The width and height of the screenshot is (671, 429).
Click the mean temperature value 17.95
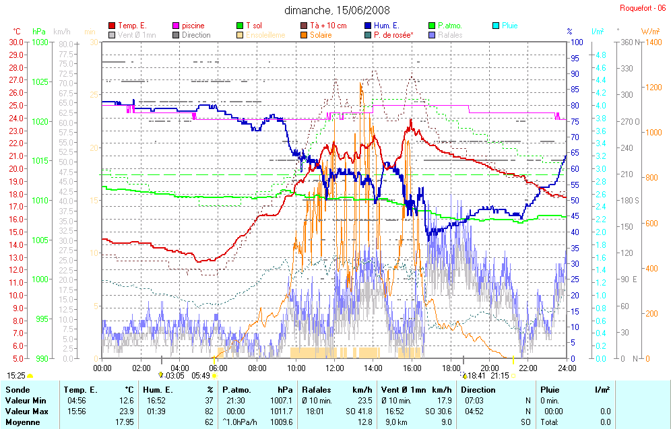(x=125, y=422)
